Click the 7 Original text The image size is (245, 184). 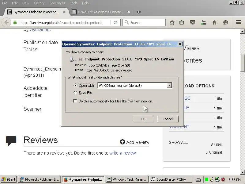[x=214, y=152]
